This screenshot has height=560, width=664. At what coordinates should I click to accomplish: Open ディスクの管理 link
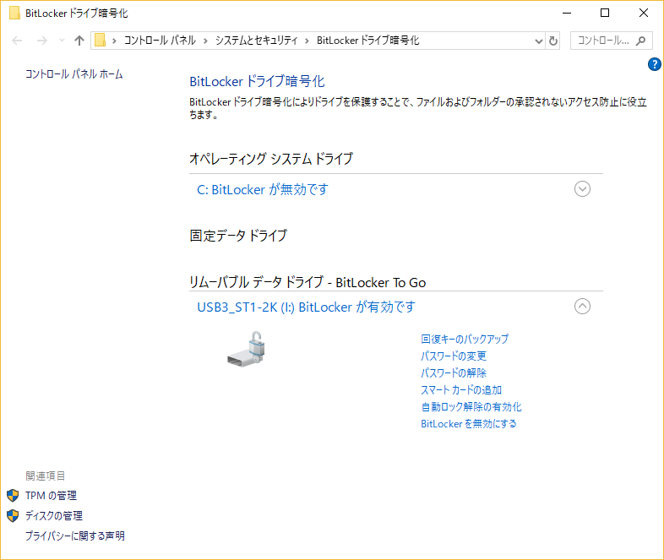tap(54, 515)
